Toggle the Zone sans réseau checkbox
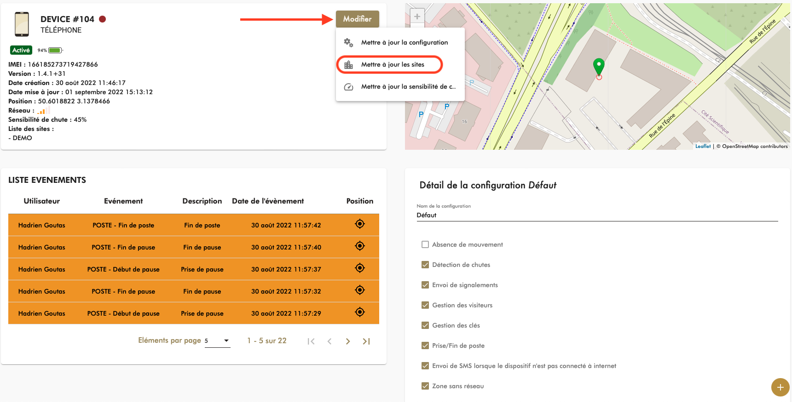 click(425, 386)
